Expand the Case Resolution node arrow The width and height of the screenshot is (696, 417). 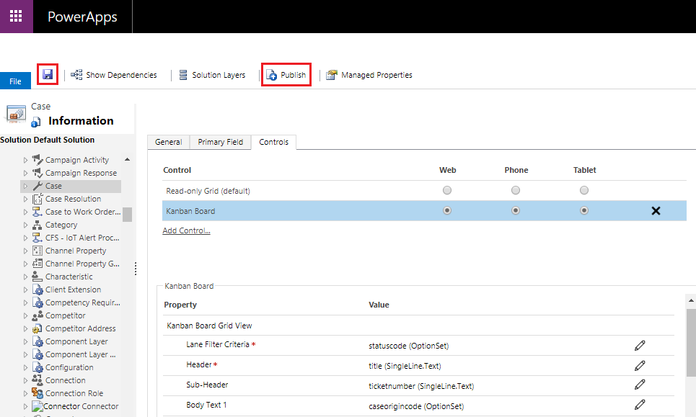pyautogui.click(x=25, y=199)
